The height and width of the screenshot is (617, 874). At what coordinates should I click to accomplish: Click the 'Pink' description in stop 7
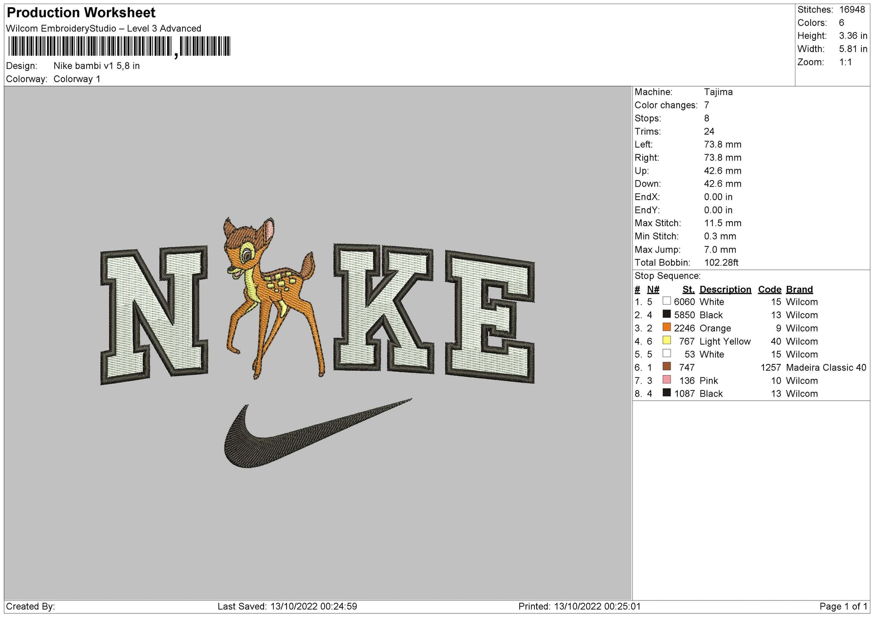(x=708, y=381)
